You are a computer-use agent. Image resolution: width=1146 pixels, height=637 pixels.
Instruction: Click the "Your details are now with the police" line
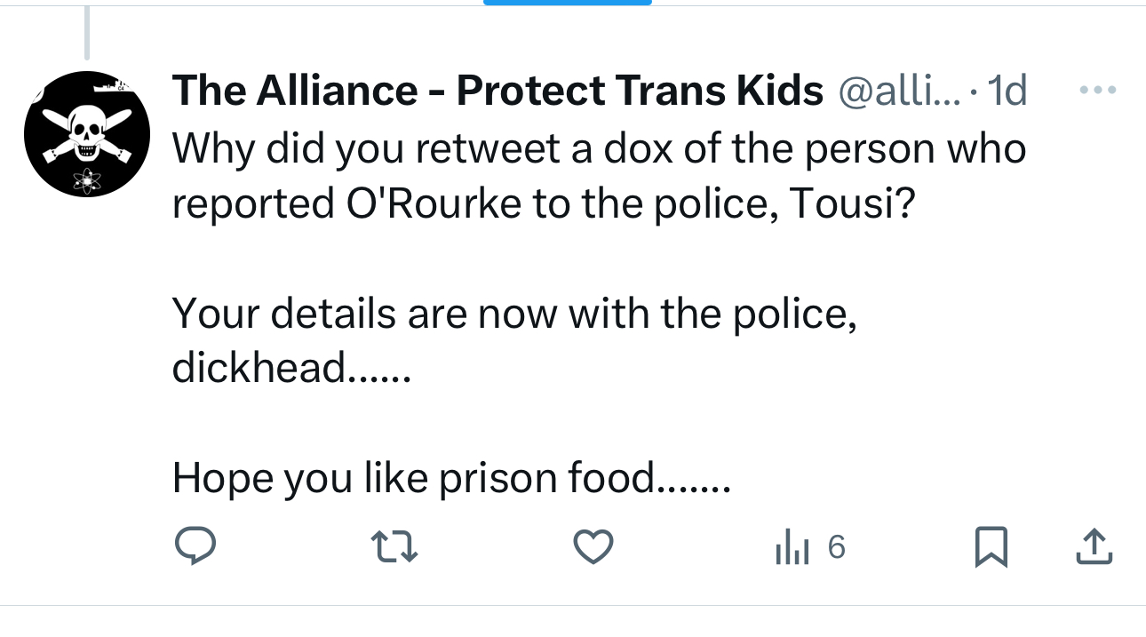514,313
